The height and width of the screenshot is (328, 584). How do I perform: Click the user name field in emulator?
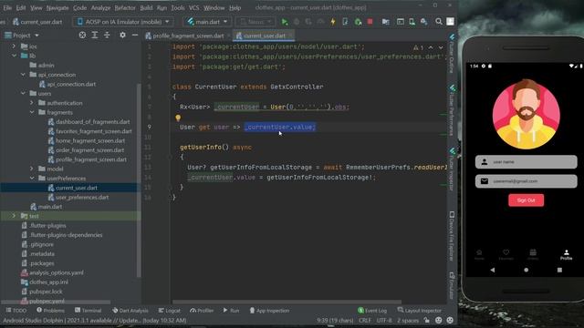[526, 162]
